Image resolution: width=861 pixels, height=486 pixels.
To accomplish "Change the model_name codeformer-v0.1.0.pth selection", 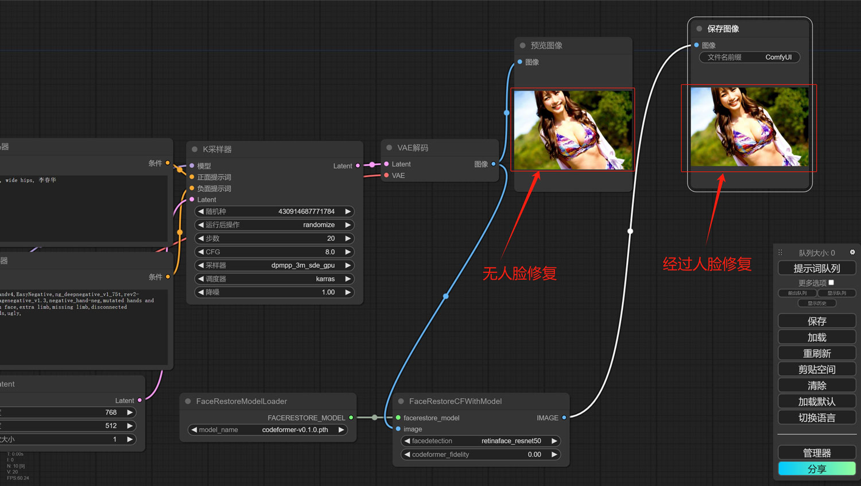I will click(267, 430).
